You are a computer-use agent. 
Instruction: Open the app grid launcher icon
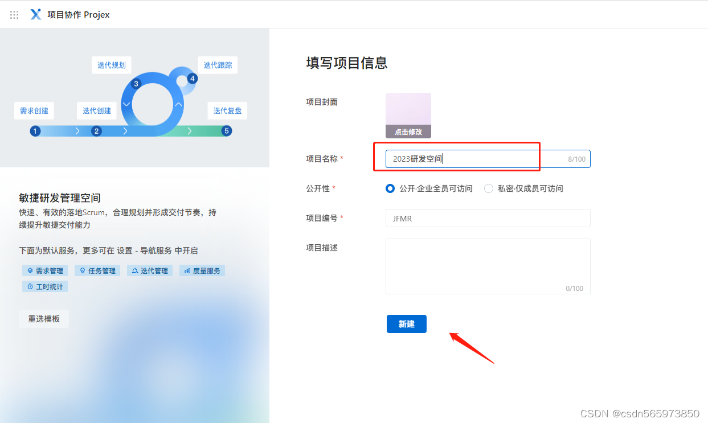[x=14, y=15]
